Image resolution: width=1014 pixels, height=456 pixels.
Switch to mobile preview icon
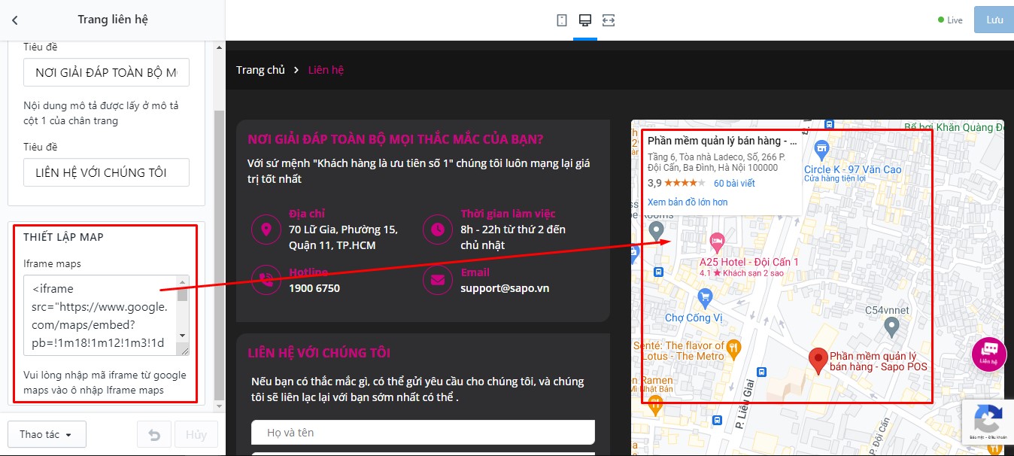562,20
